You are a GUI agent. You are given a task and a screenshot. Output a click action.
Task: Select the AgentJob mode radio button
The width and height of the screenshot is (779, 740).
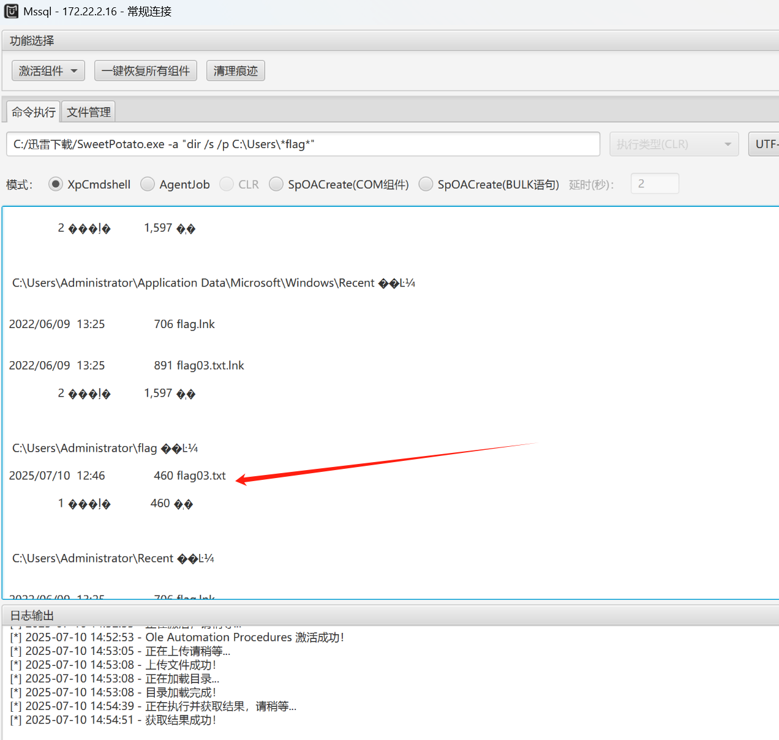pyautogui.click(x=148, y=184)
